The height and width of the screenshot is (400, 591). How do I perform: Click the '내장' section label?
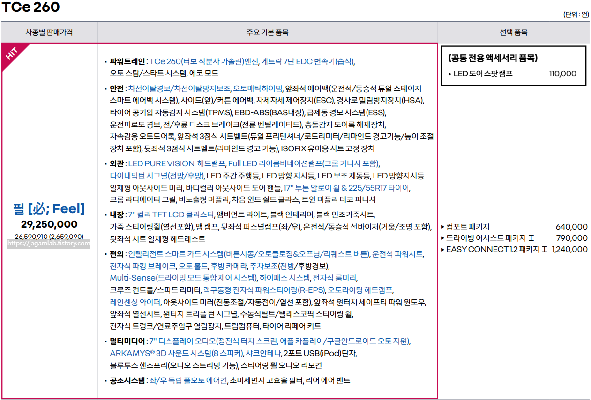117,215
